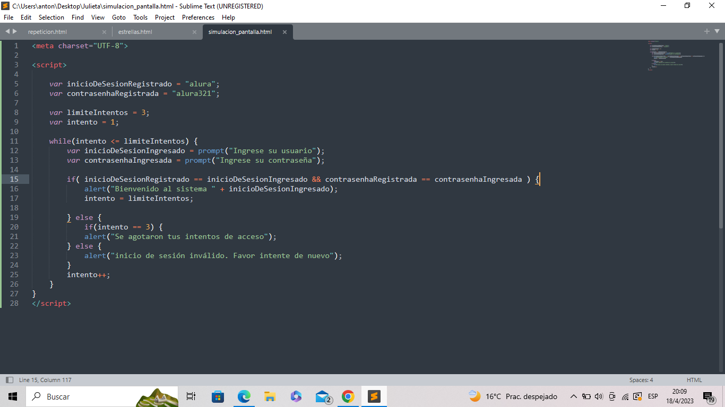
Task: Click the Line 15, Column 117 status text
Action: tap(45, 380)
